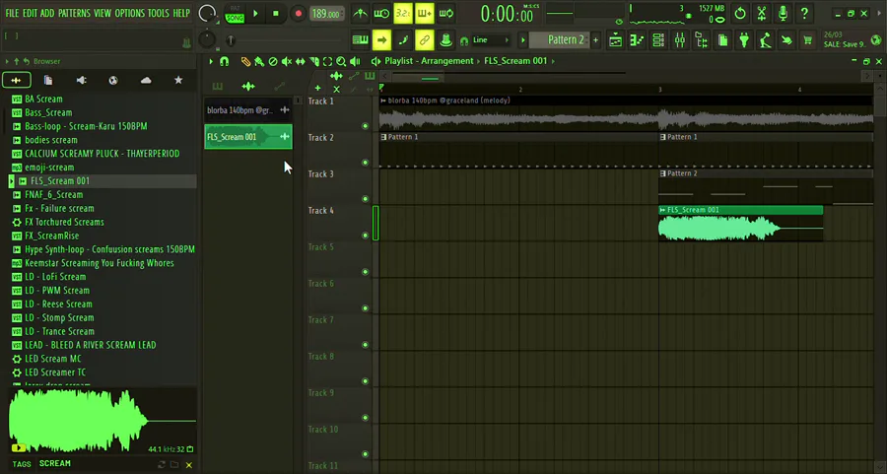Select the Playback speaker tool in Playlist
The height and width of the screenshot is (474, 887).
coord(355,62)
